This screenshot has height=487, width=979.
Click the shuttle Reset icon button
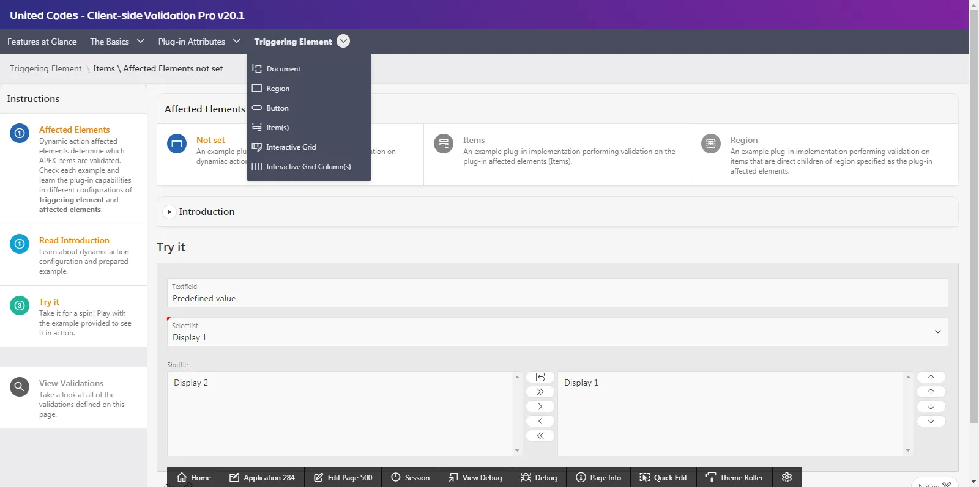click(540, 377)
